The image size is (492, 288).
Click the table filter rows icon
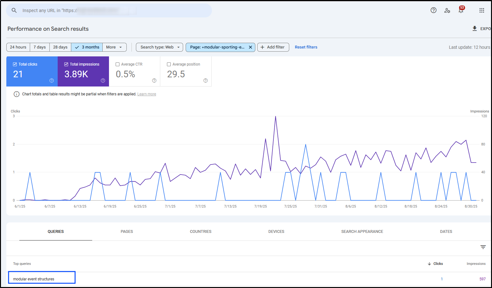483,247
